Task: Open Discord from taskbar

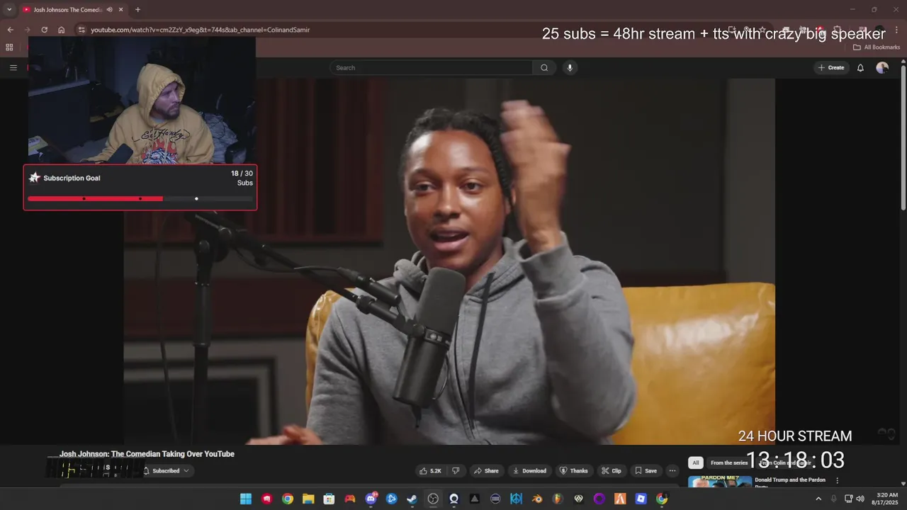Action: click(x=371, y=499)
